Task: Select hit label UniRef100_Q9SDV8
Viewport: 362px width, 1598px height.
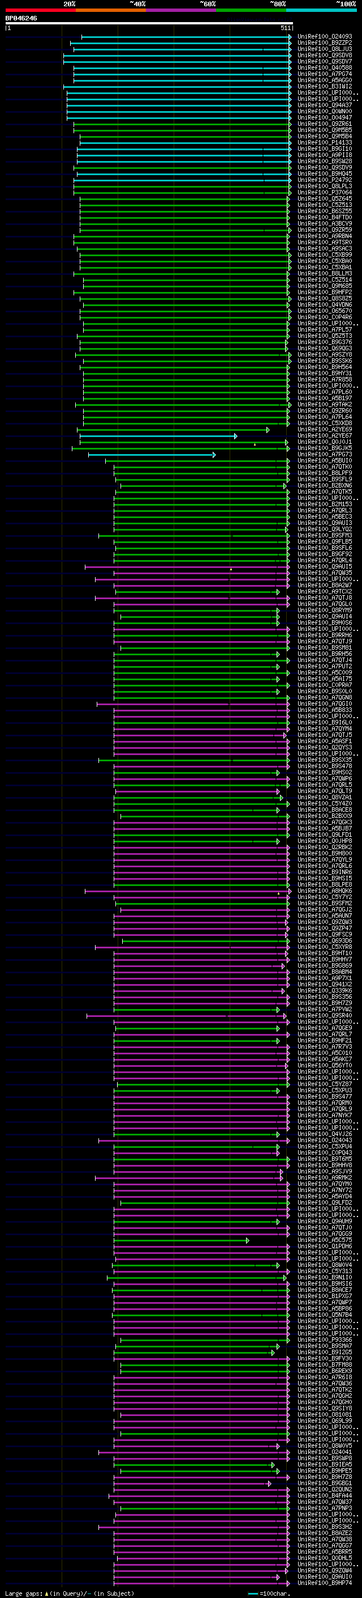Action: tap(325, 55)
